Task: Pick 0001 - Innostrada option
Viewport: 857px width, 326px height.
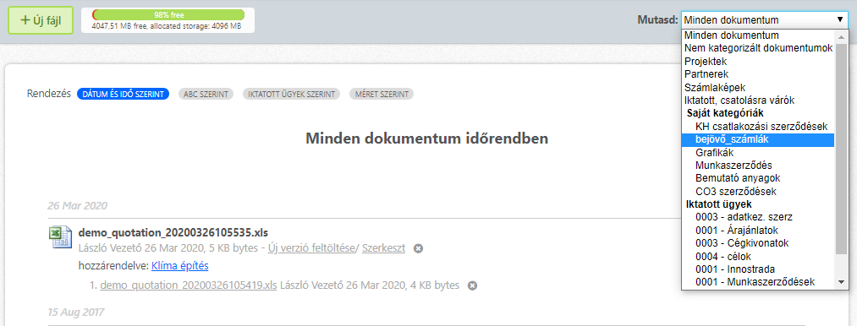Action: click(x=757, y=269)
